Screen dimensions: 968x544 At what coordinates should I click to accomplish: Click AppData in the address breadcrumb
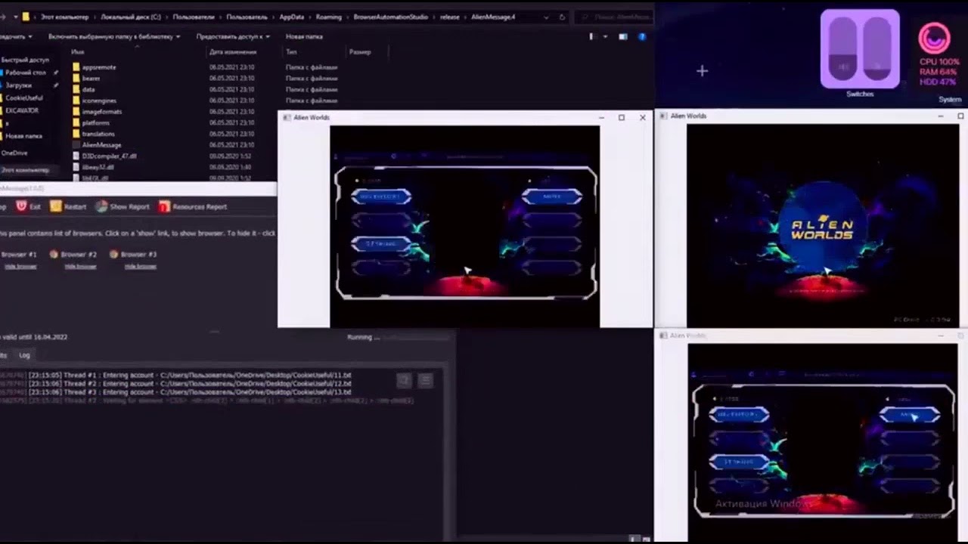pos(292,17)
